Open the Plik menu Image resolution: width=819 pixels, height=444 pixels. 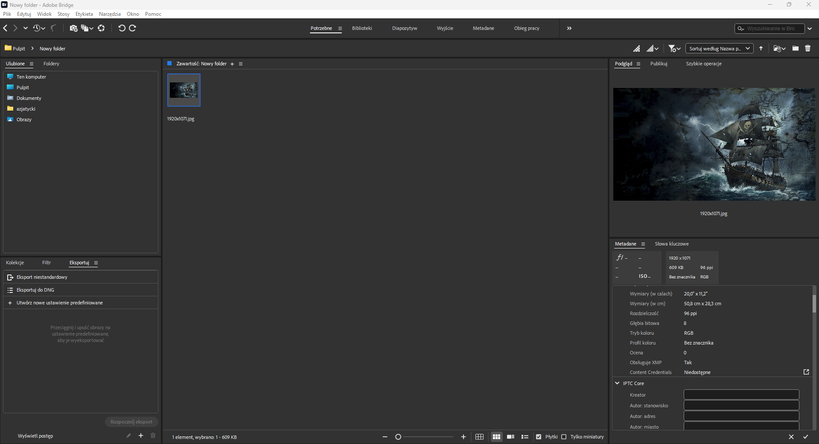pyautogui.click(x=7, y=14)
